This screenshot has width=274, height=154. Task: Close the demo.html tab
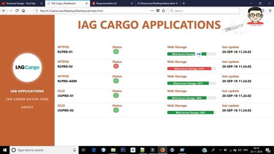click(177, 3)
